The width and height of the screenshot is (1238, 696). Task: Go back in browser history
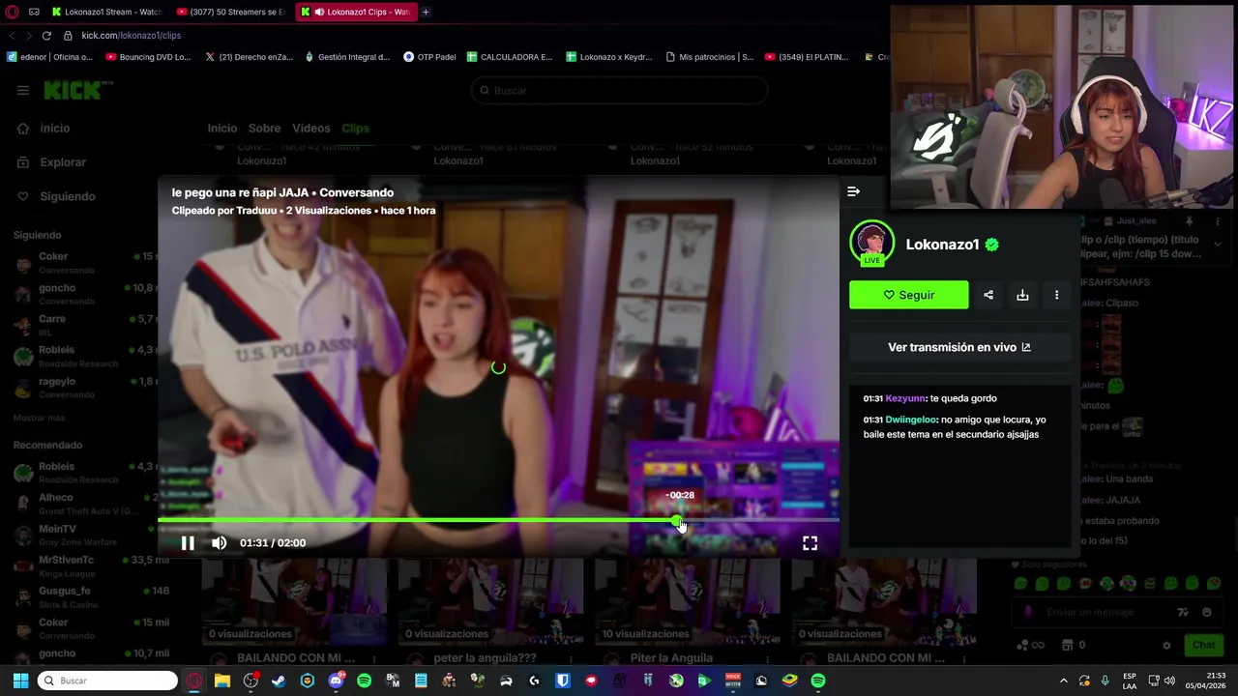tap(12, 35)
